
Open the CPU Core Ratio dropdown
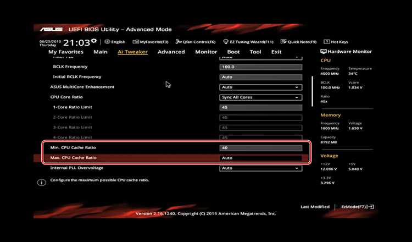[x=260, y=97]
